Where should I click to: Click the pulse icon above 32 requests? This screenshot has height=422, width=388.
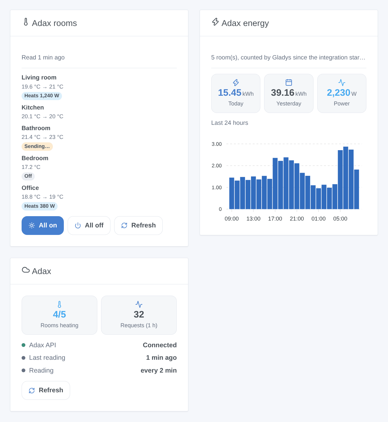[x=139, y=304]
